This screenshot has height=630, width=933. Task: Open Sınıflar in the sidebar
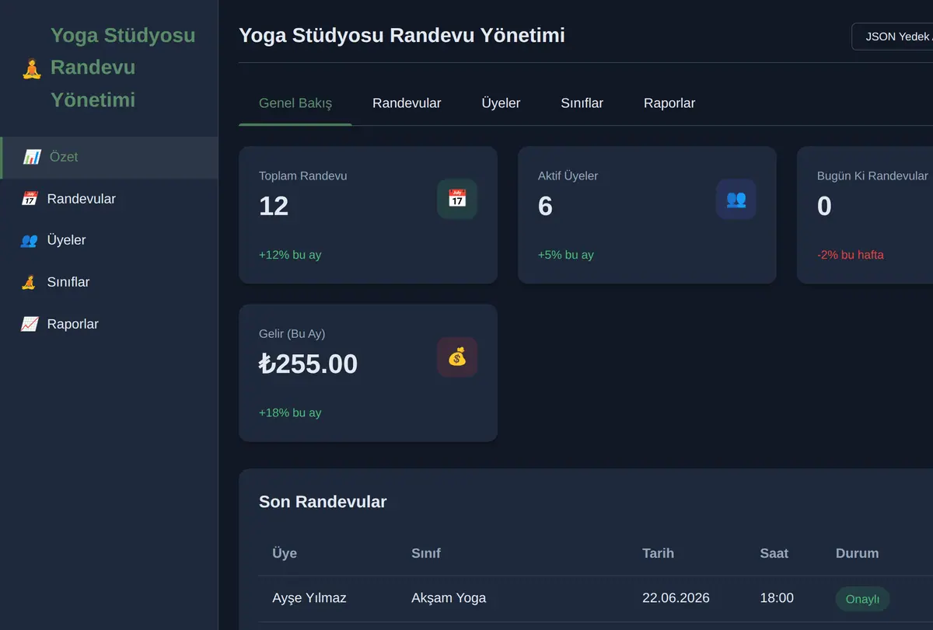pos(109,282)
